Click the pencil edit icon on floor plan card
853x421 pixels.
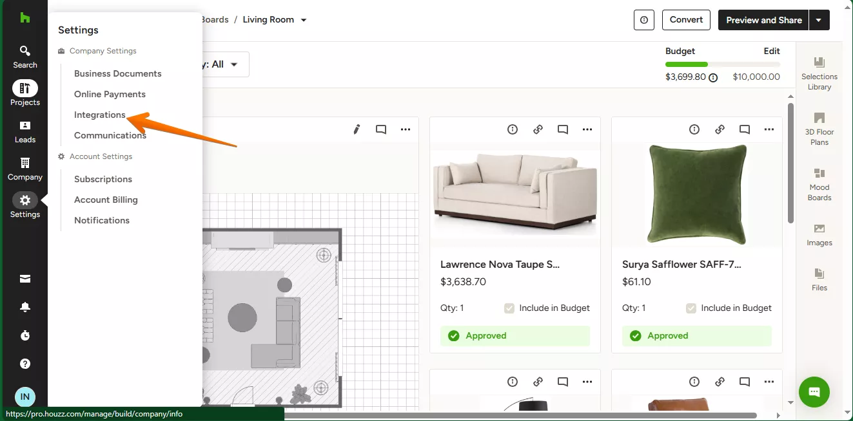(x=357, y=129)
